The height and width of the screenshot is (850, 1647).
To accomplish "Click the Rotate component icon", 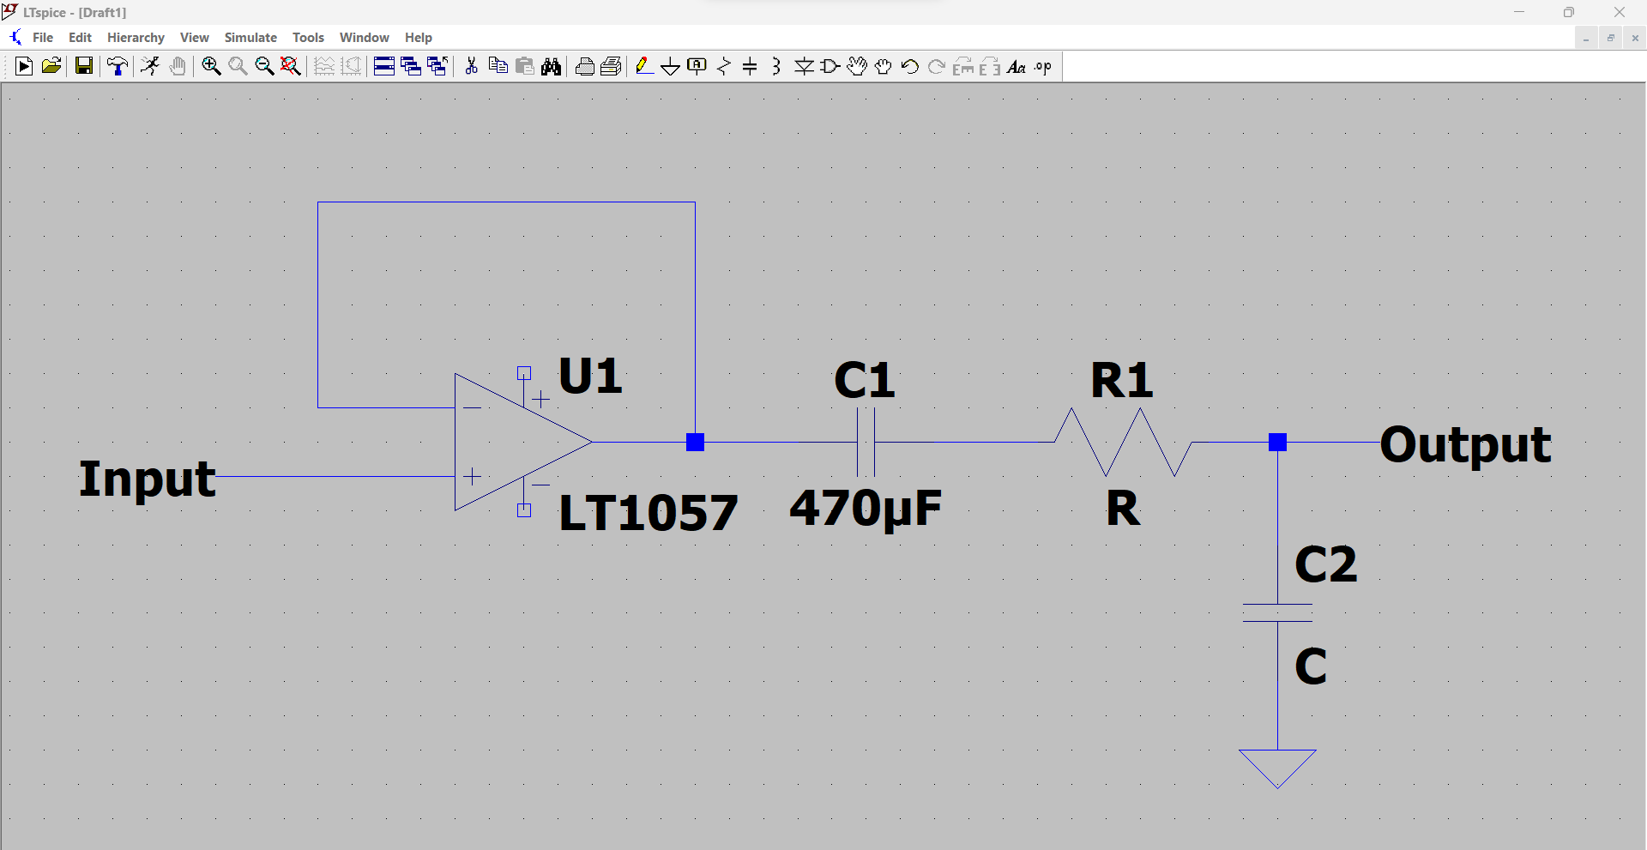I will 963,66.
